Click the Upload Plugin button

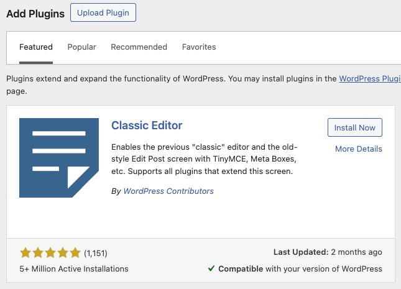[x=103, y=12]
